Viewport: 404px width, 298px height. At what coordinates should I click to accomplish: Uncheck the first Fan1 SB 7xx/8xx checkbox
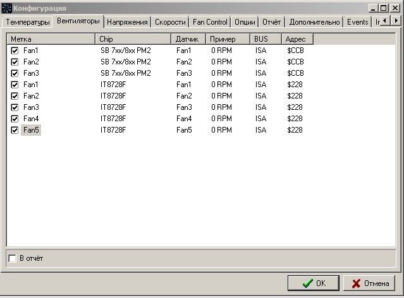coord(15,50)
